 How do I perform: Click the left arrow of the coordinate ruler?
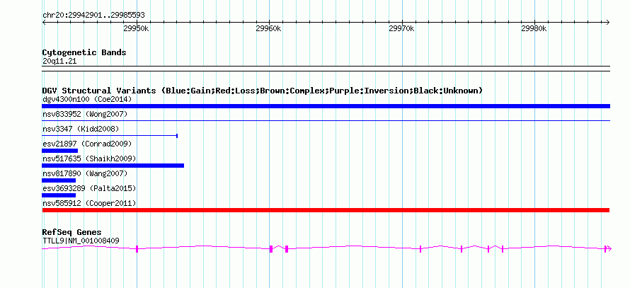[44, 23]
